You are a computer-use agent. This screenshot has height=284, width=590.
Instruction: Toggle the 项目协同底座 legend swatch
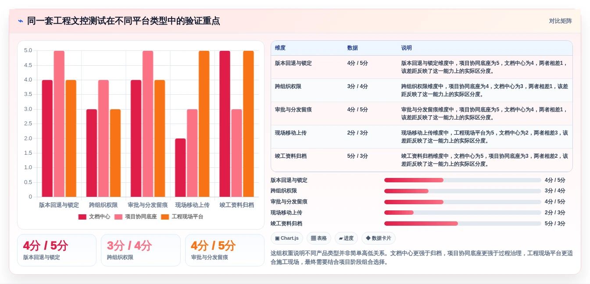(118, 217)
